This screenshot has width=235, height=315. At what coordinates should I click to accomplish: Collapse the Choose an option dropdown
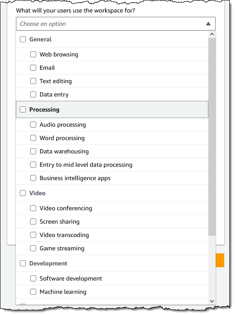[116, 24]
